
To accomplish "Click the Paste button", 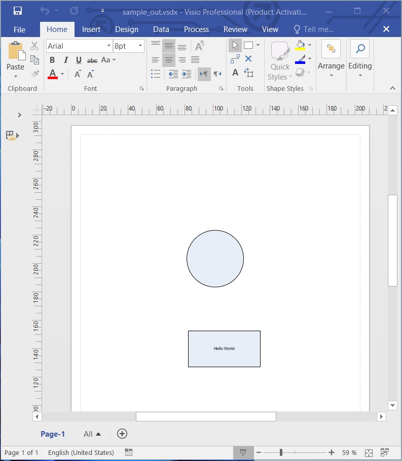I will [15, 56].
